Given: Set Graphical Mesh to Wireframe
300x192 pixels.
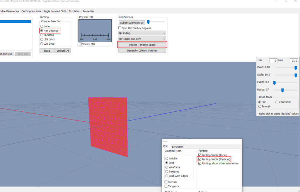Looking at the screenshot, I should (167, 167).
